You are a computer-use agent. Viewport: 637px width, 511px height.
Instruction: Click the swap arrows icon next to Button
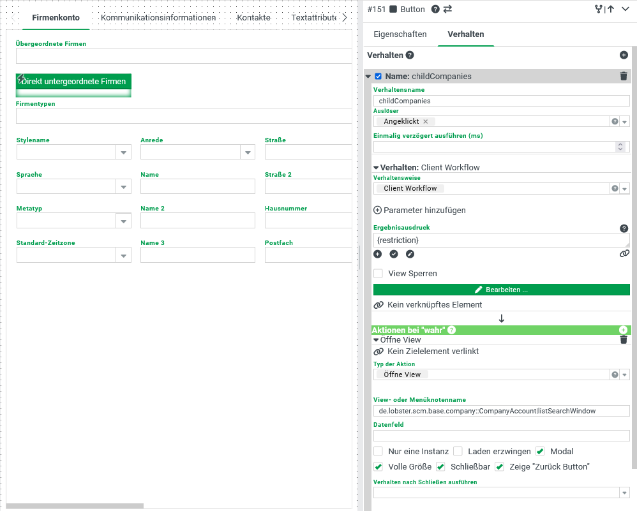click(x=447, y=9)
